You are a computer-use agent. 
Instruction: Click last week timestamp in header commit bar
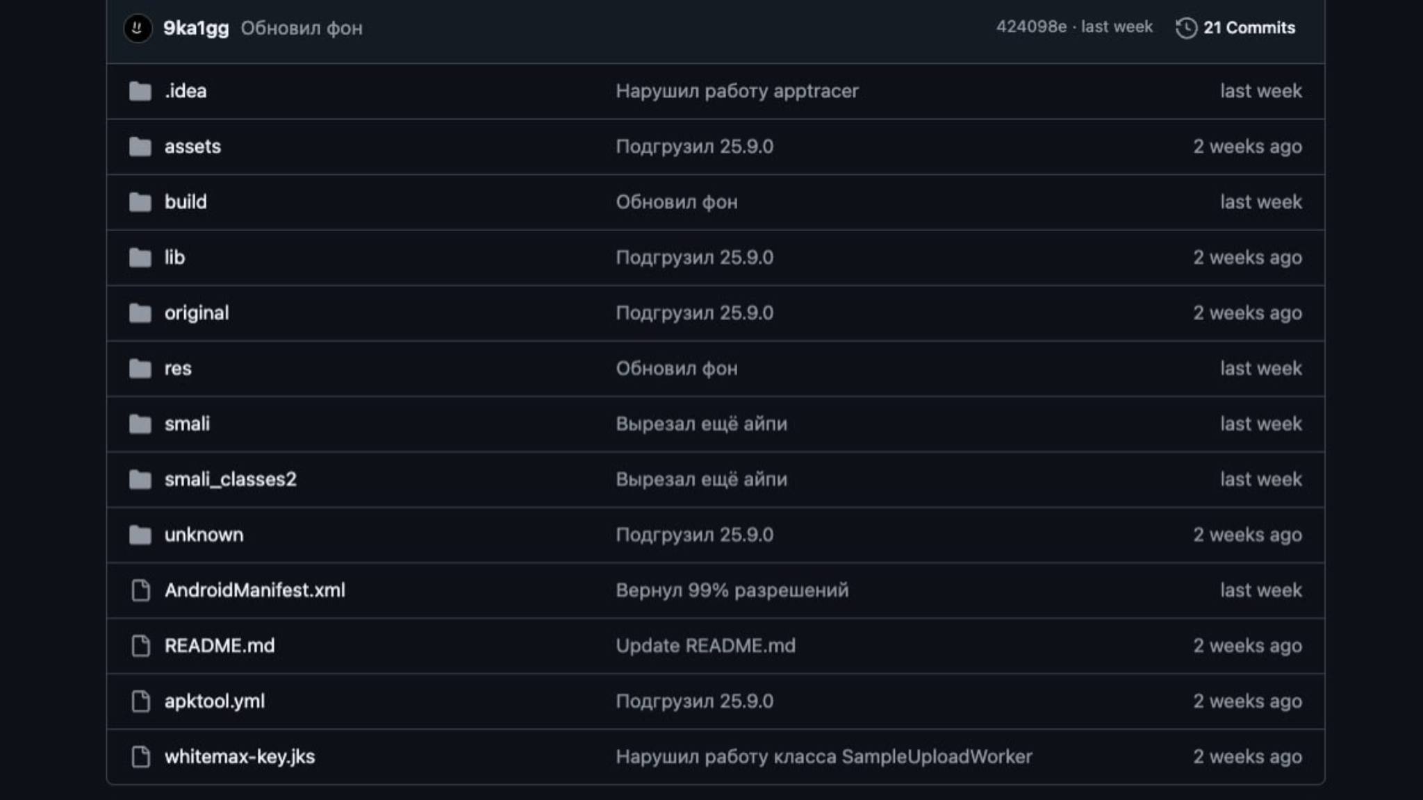1117,27
